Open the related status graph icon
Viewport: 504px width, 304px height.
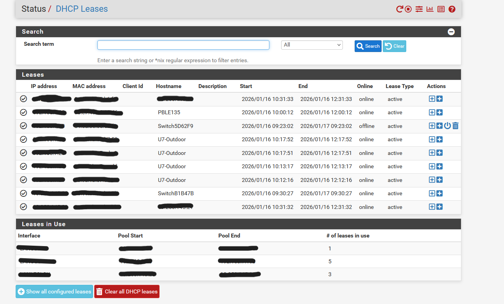click(x=430, y=9)
